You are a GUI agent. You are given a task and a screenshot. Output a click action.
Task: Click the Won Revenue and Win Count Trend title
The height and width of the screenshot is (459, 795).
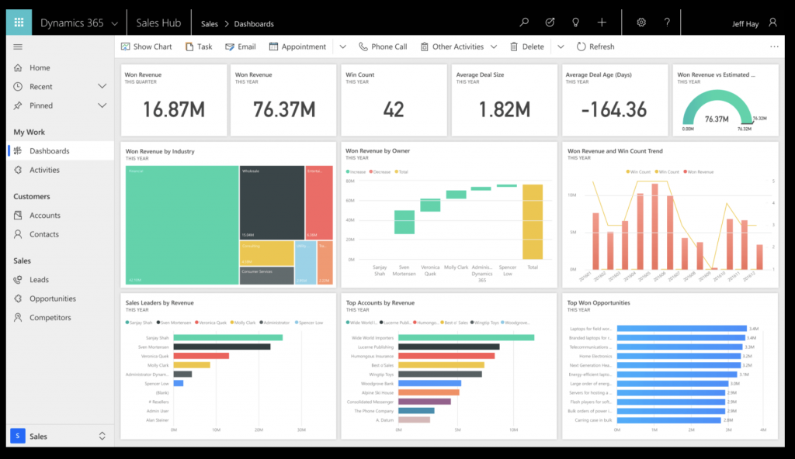pyautogui.click(x=615, y=151)
